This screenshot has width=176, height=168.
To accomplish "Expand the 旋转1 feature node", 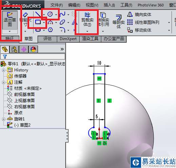I will pyautogui.click(x=3, y=119).
